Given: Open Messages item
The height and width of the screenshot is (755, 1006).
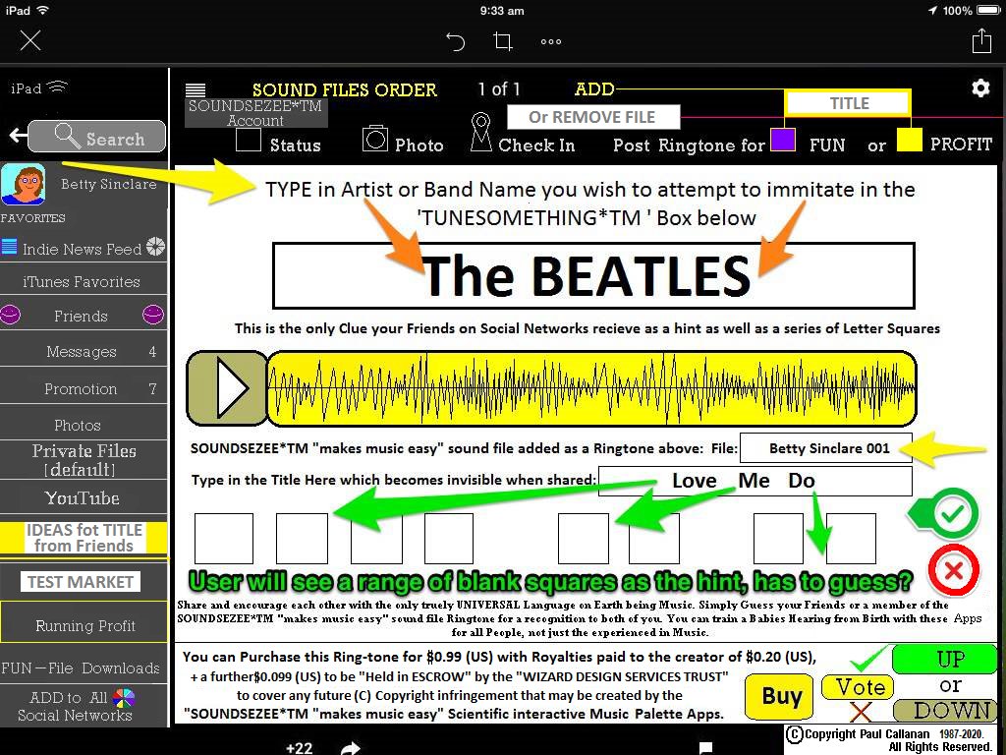Looking at the screenshot, I should coord(84,351).
